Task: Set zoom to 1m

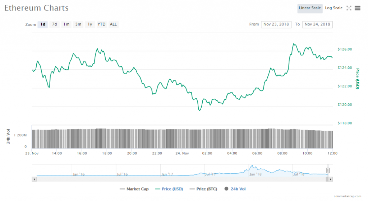Action: 66,24
